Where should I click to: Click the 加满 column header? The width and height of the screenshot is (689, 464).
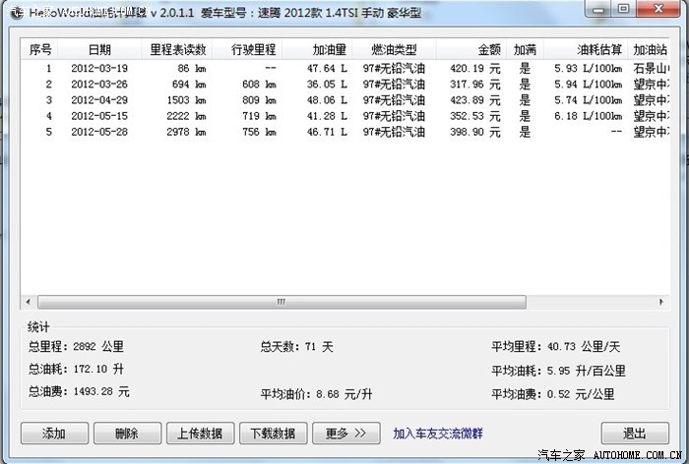[x=525, y=49]
